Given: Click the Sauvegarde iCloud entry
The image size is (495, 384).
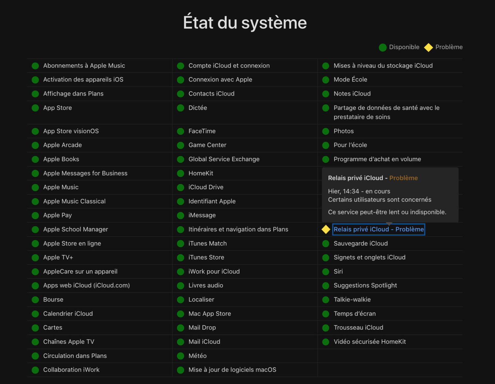Looking at the screenshot, I should [x=360, y=244].
